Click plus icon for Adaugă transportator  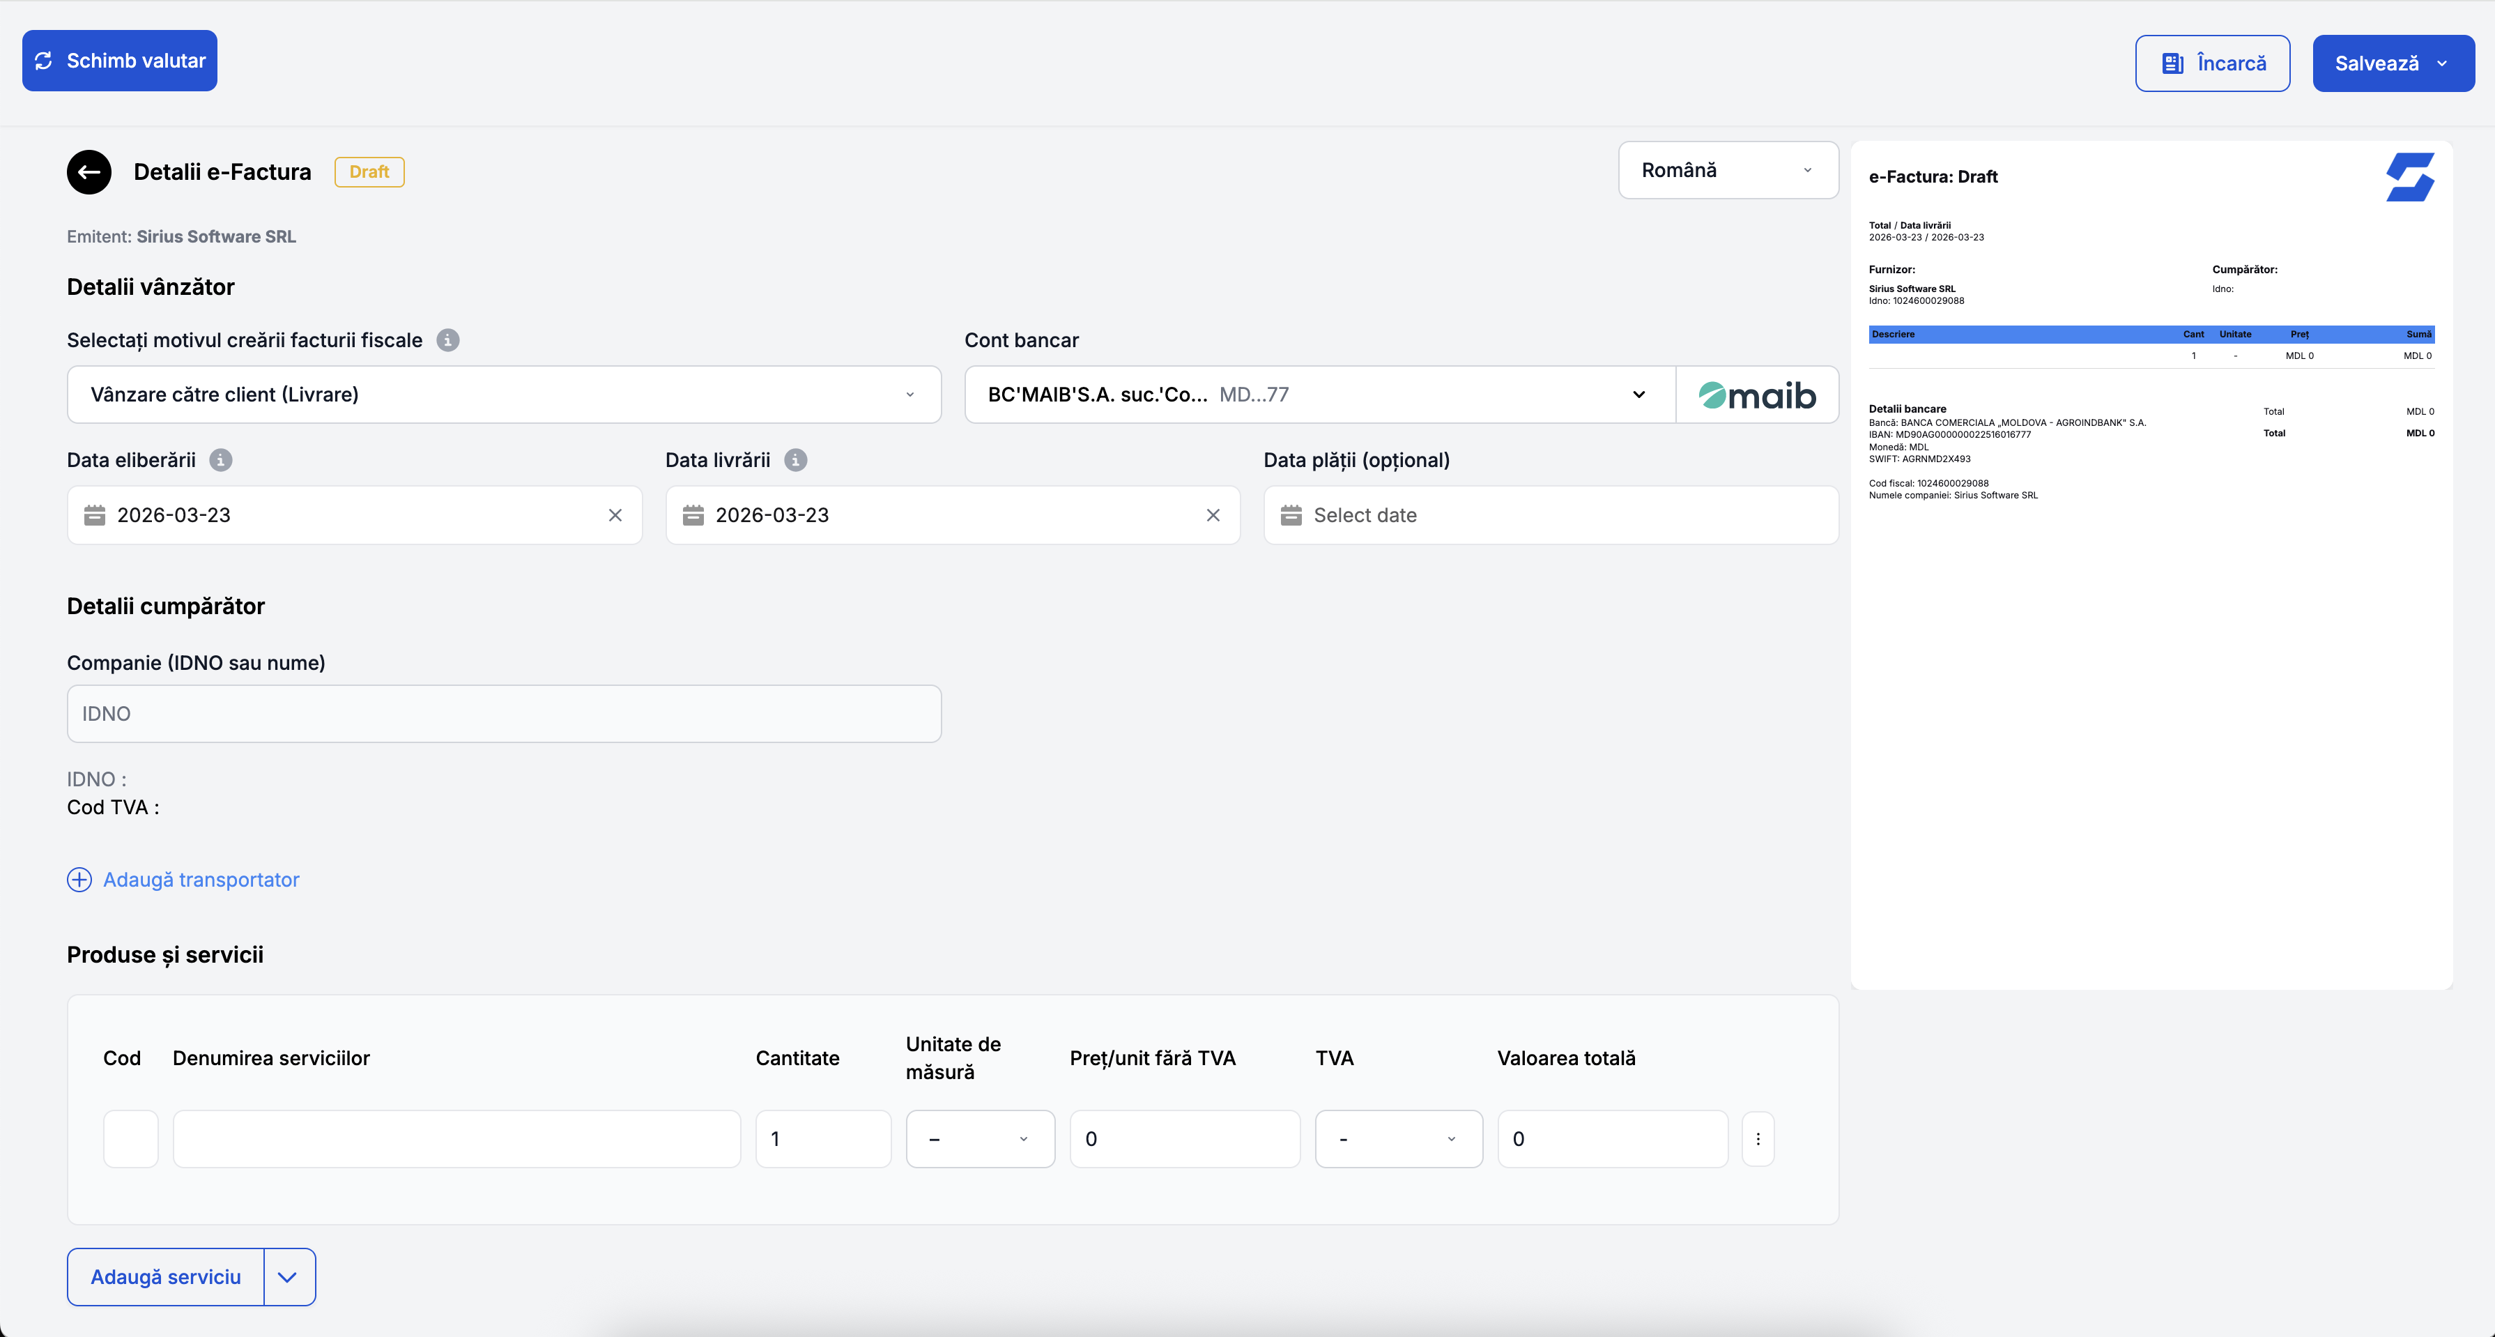point(79,880)
